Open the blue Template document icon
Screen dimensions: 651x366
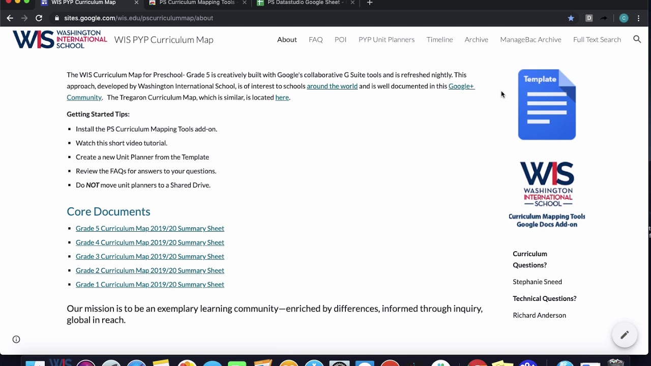click(x=547, y=104)
